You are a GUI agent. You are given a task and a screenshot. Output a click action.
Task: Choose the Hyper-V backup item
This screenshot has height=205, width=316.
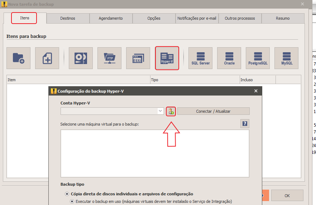pos(167,58)
